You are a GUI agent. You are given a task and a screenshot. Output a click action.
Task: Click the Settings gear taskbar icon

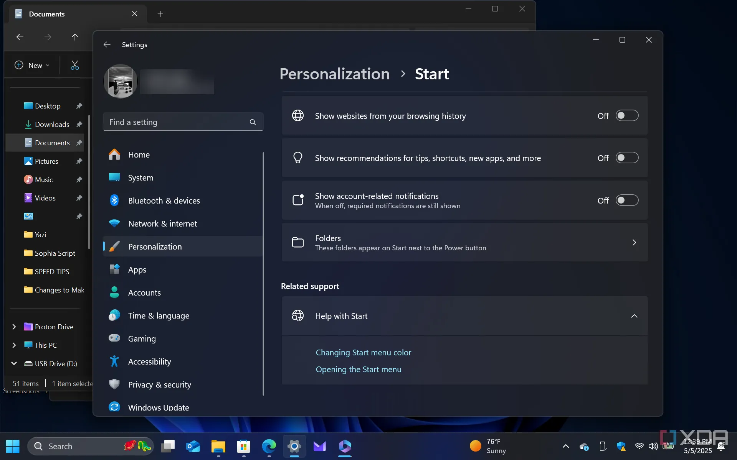pyautogui.click(x=294, y=446)
